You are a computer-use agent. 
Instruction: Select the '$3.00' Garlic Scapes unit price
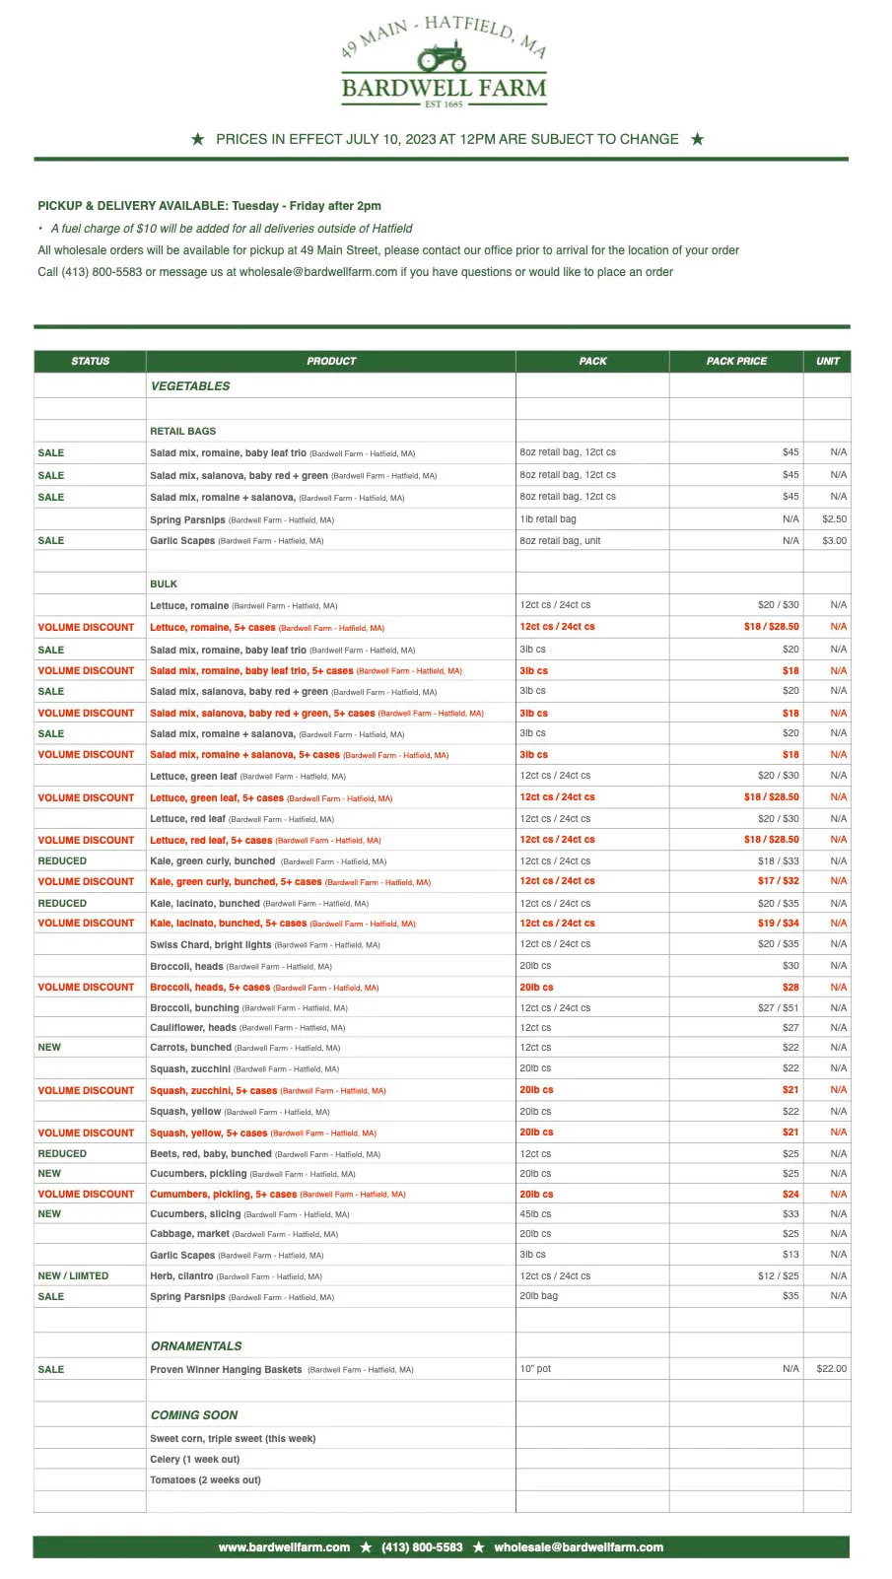pos(834,541)
